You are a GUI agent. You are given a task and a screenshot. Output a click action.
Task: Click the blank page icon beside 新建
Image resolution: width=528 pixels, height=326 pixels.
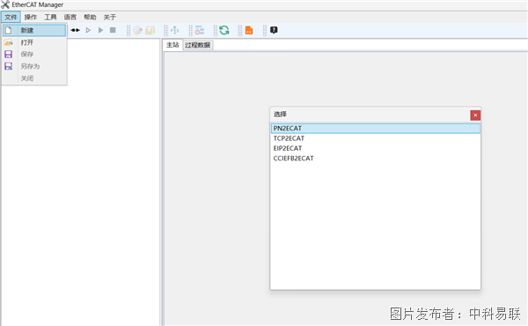pos(9,30)
